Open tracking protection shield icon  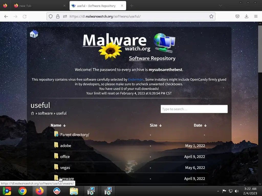pos(51,16)
